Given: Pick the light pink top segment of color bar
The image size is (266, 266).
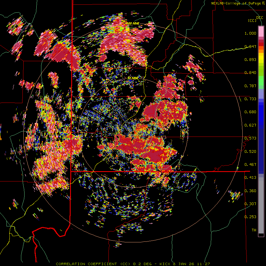Looking at the screenshot, I should click(261, 31).
